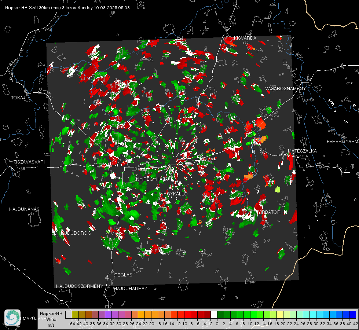Viewport: 359px width, 330px height.
Task: Click the Napkor-HR Wind m/s legend title
Action: pos(51,319)
